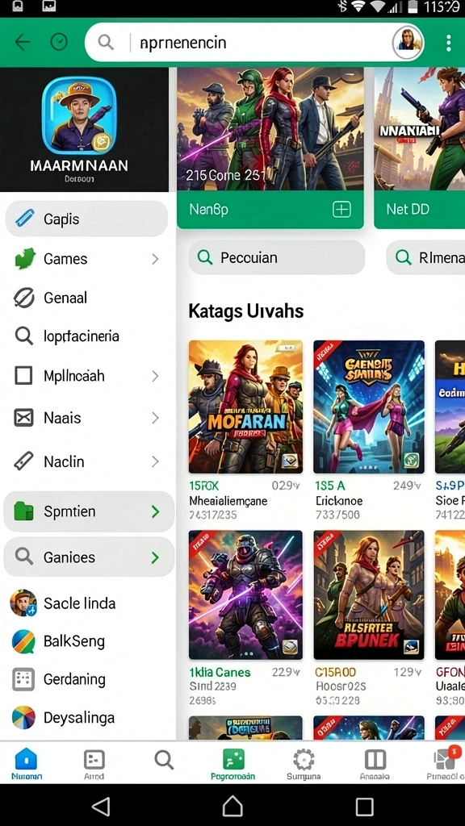Screen dimensions: 465x826
Task: Click the magnifier icon beside Ganices
Action: click(x=23, y=557)
